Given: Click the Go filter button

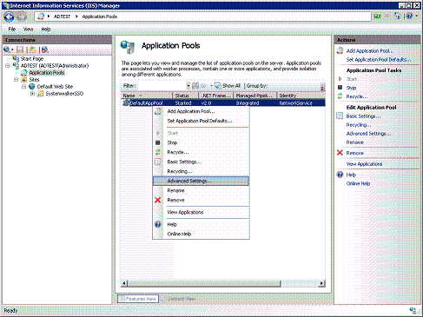Looking at the screenshot, I should click(x=200, y=86).
